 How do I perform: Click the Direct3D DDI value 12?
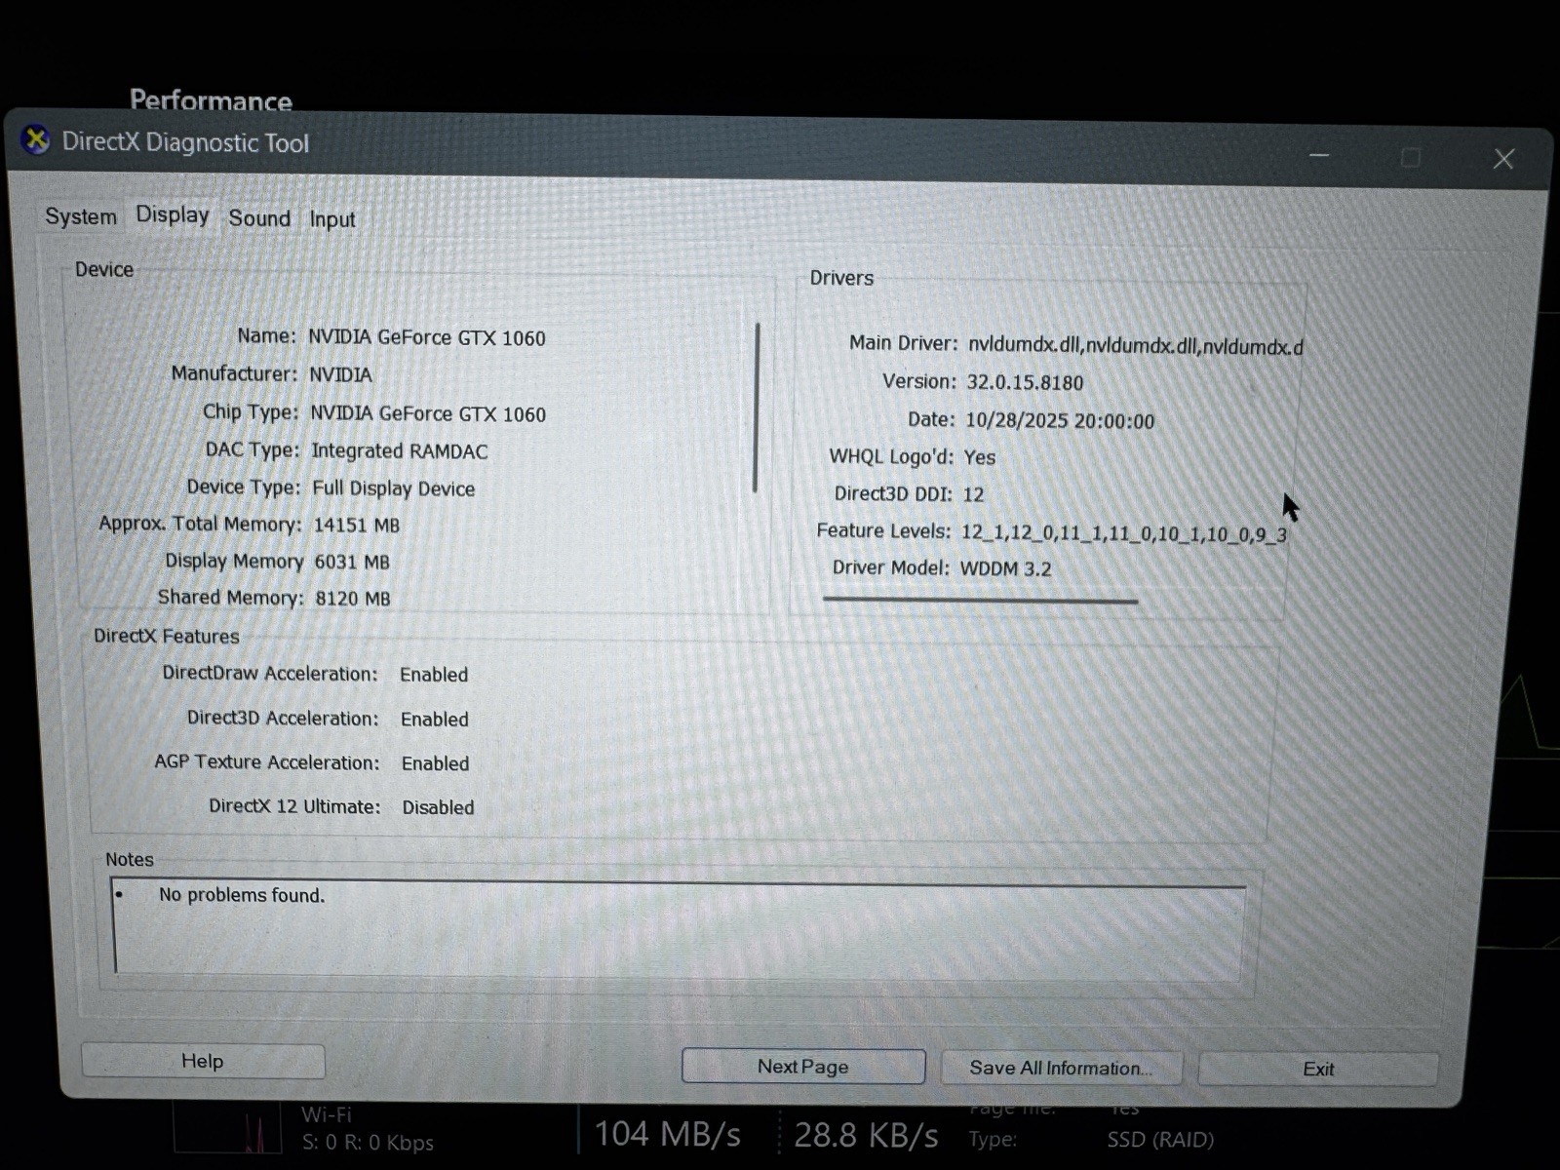pyautogui.click(x=973, y=494)
